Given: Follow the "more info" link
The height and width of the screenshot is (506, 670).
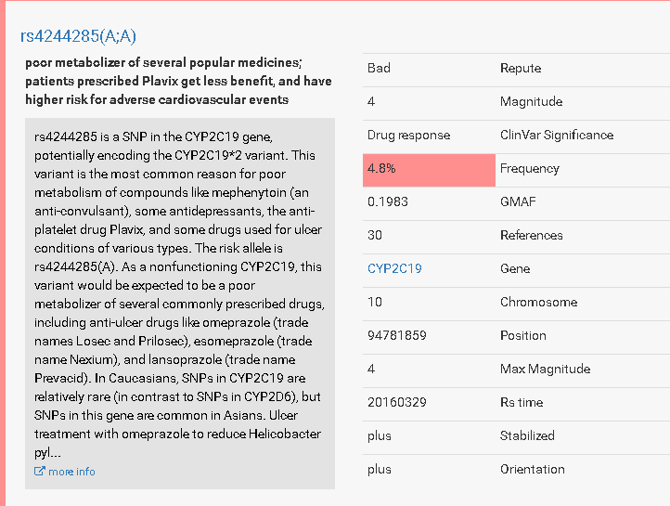Looking at the screenshot, I should tap(71, 472).
